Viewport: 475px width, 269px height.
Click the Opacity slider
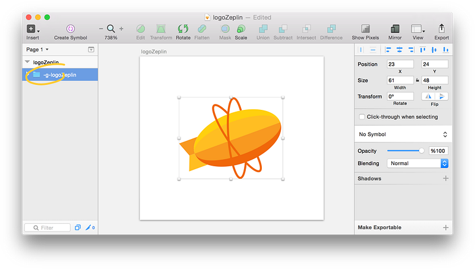pos(406,151)
